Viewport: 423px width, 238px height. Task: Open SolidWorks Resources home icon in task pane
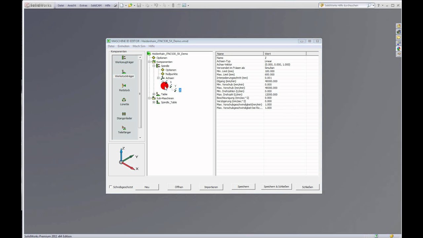tap(399, 26)
